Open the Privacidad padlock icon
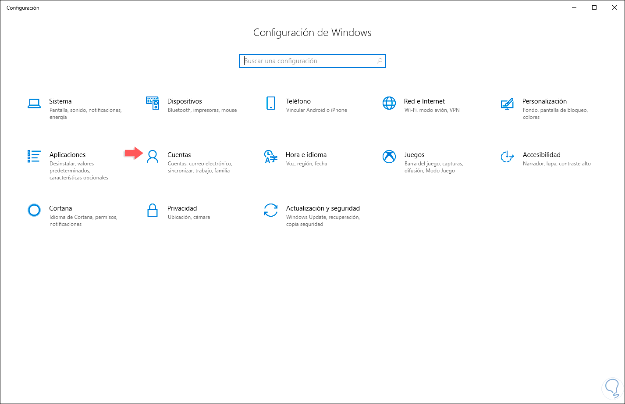This screenshot has height=404, width=625. point(153,210)
